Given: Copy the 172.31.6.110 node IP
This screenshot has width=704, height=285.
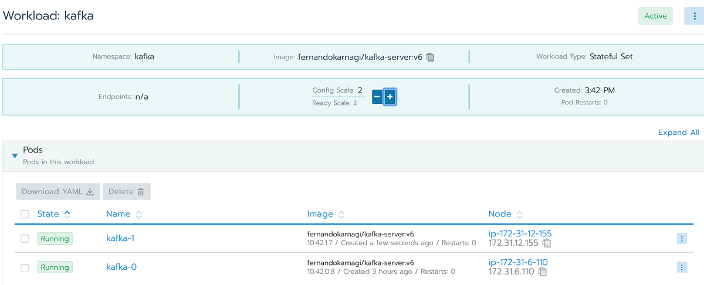Looking at the screenshot, I should pos(543,272).
